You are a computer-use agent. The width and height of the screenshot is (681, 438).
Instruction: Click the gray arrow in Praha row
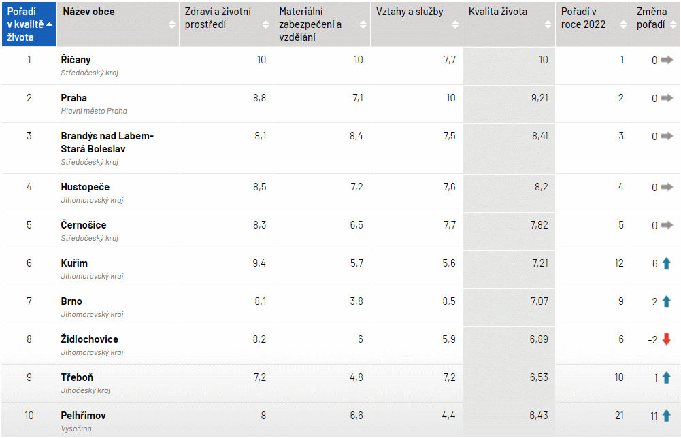[667, 98]
